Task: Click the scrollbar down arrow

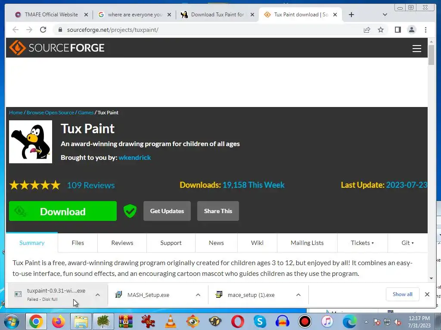Action: [432, 278]
